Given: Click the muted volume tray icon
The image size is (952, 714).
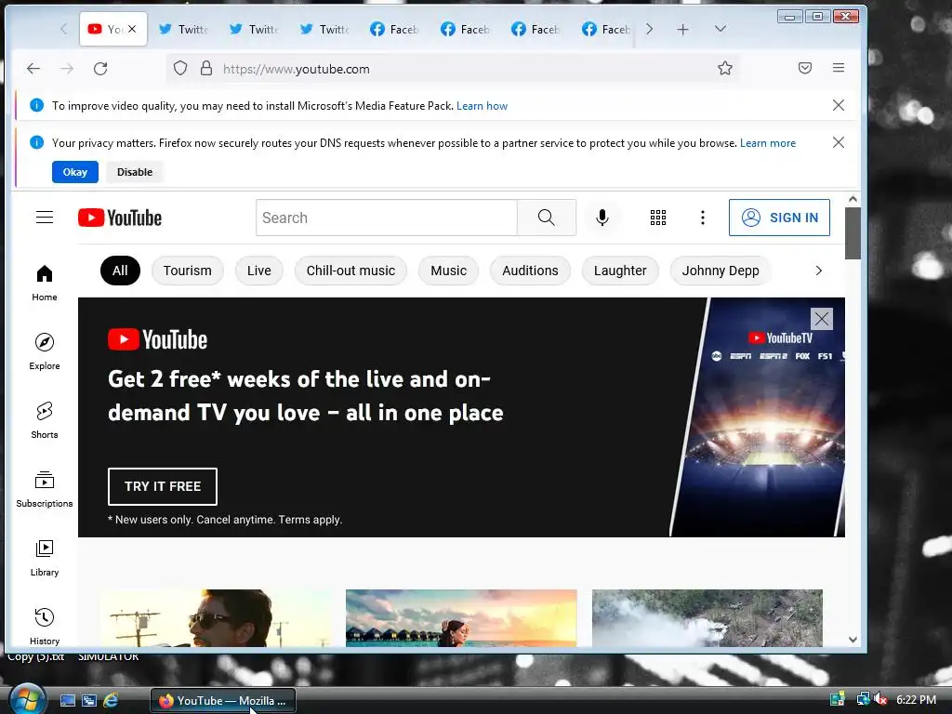Looking at the screenshot, I should (x=879, y=699).
